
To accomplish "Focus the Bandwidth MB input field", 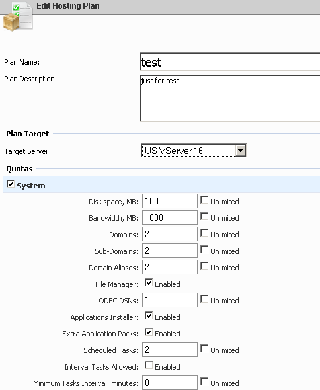I will pyautogui.click(x=170, y=217).
